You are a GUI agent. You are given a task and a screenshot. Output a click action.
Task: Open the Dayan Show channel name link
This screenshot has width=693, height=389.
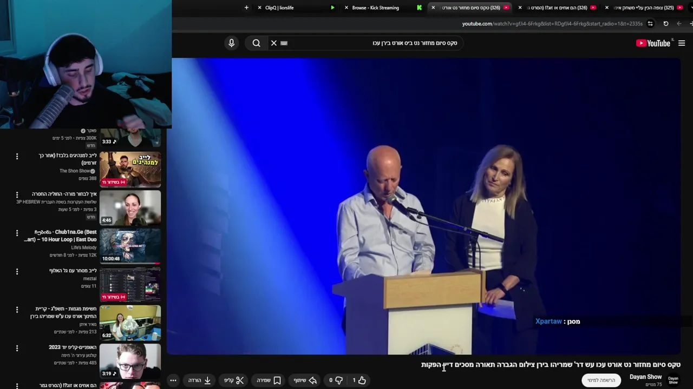point(645,377)
